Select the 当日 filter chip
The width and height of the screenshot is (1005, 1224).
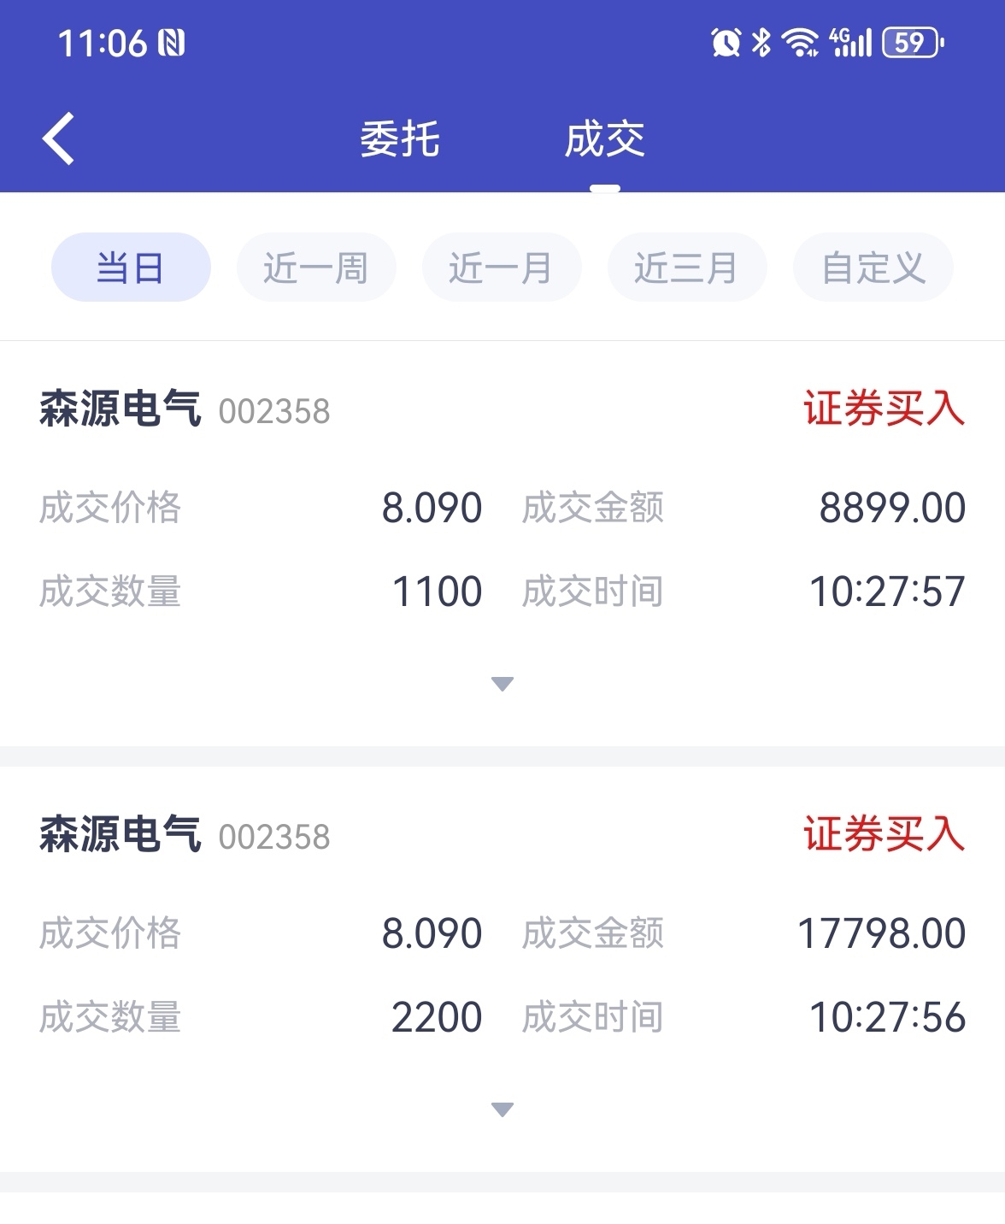pos(131,268)
